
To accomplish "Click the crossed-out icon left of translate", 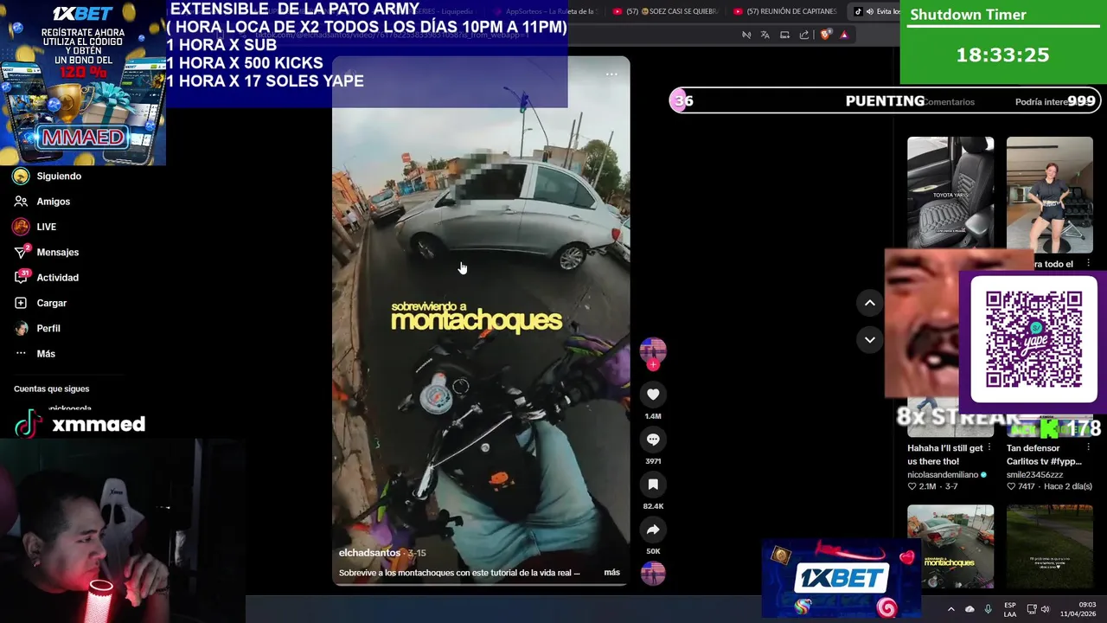I will point(746,35).
